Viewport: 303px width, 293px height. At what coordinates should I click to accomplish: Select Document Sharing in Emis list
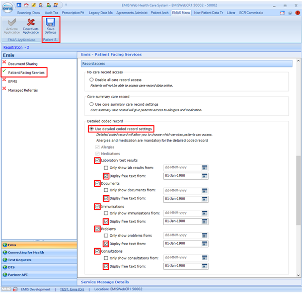[23, 64]
